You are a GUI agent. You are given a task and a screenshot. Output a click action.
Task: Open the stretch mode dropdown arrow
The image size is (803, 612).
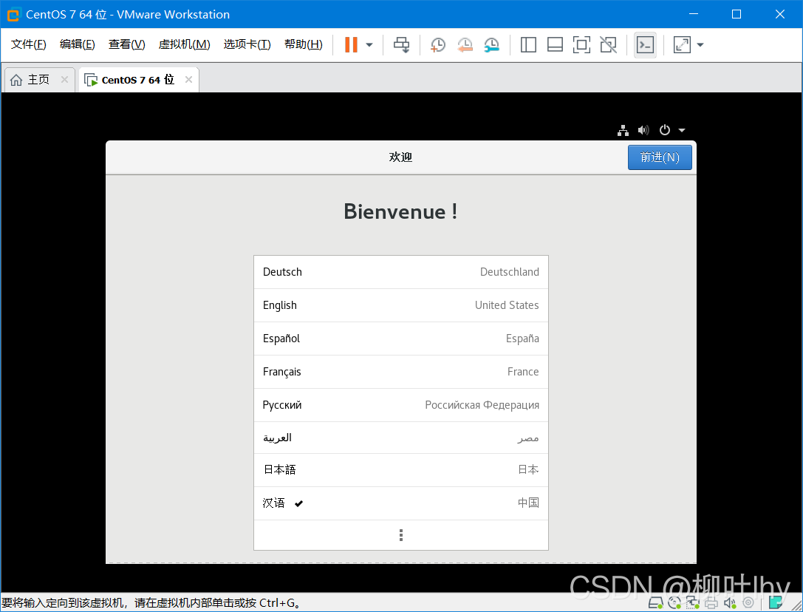point(700,44)
